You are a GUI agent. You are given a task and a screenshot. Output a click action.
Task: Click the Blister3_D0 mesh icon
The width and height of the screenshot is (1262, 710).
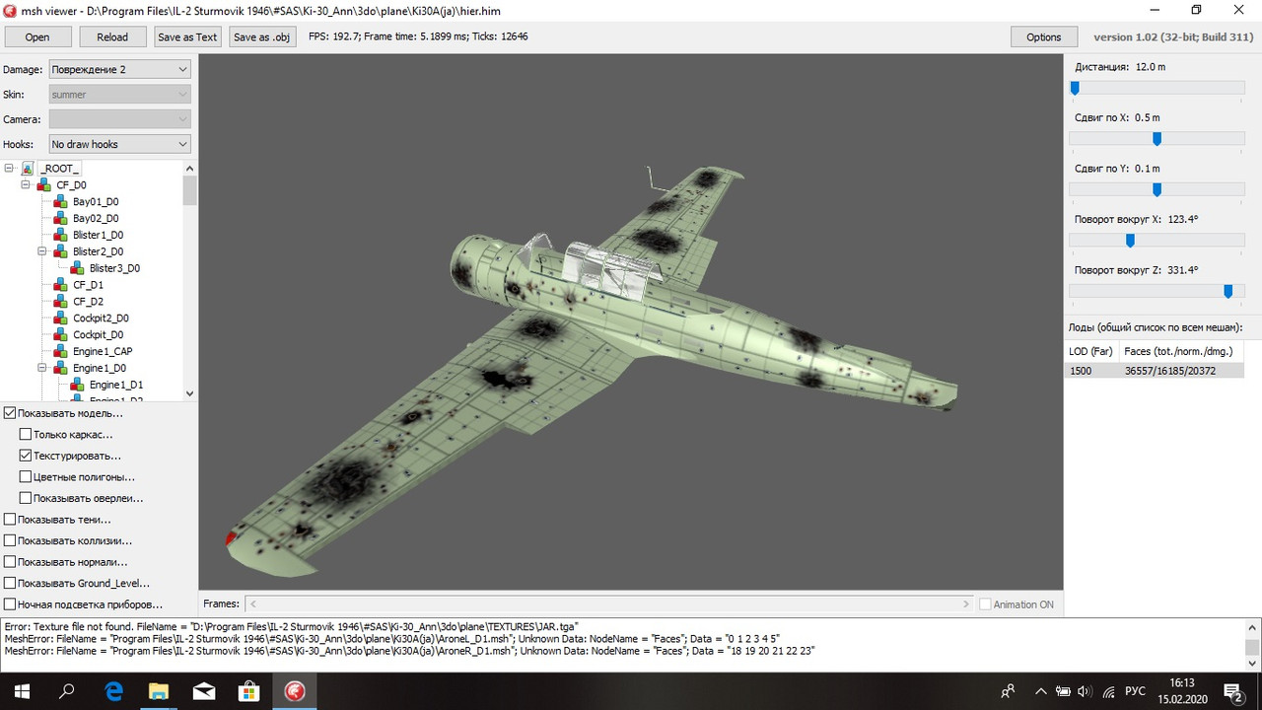(x=78, y=268)
